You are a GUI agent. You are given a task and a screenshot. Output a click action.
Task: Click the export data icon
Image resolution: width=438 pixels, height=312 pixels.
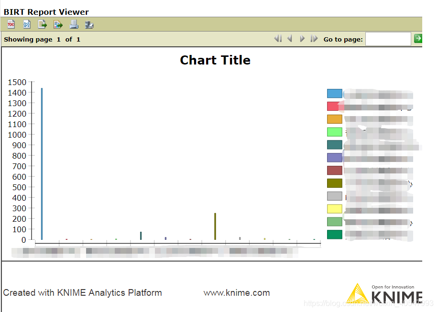click(42, 24)
